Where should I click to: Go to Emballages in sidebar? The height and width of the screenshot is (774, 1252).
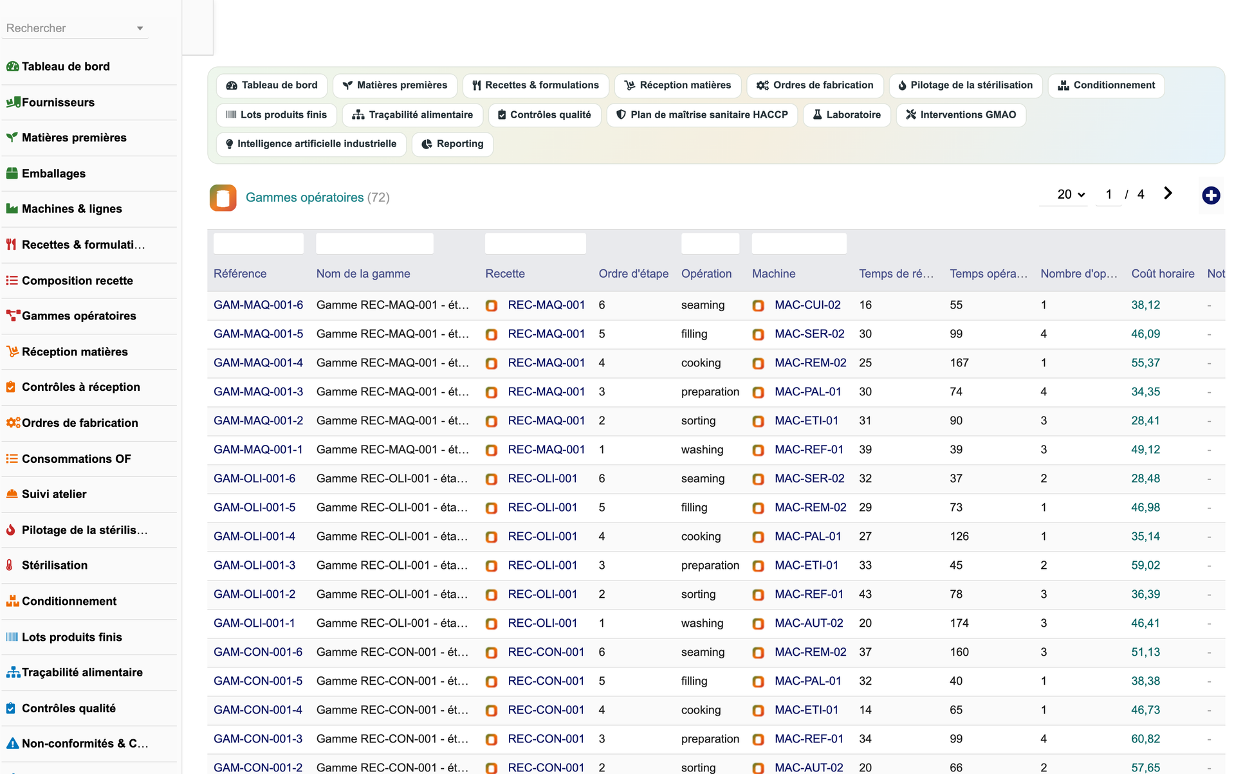(46, 174)
